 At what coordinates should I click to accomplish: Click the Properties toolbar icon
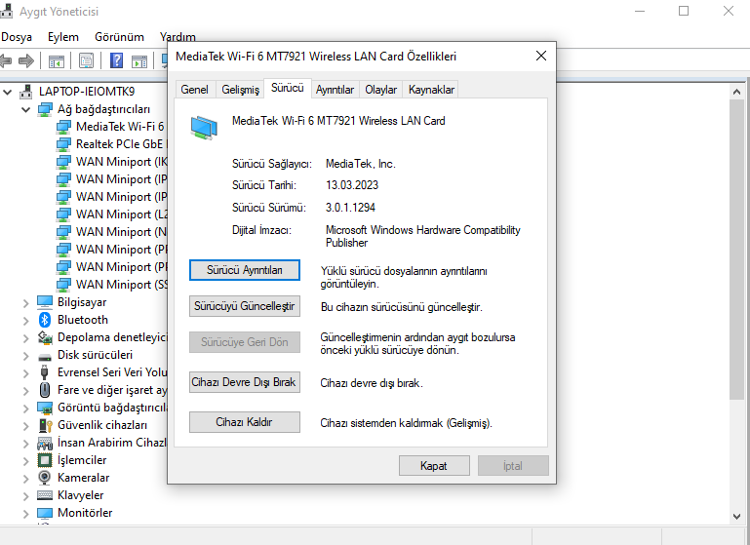86,61
